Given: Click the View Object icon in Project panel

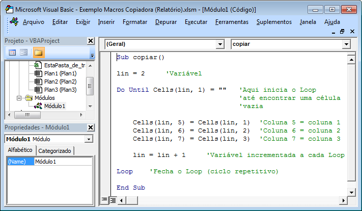Looking at the screenshot, I should click(x=23, y=52).
